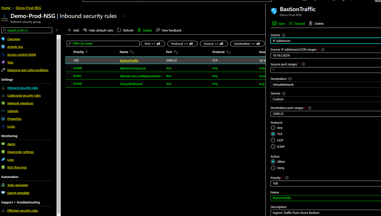Click the Alerts icon
The image size is (381, 216).
(3, 144)
